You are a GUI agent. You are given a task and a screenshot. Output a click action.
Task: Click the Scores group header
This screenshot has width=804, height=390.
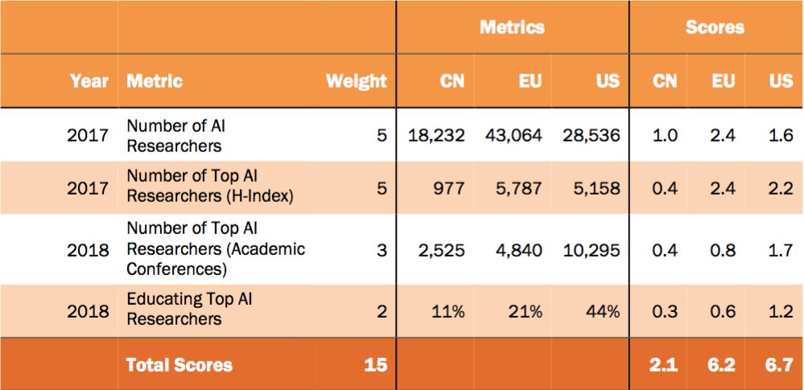point(715,27)
